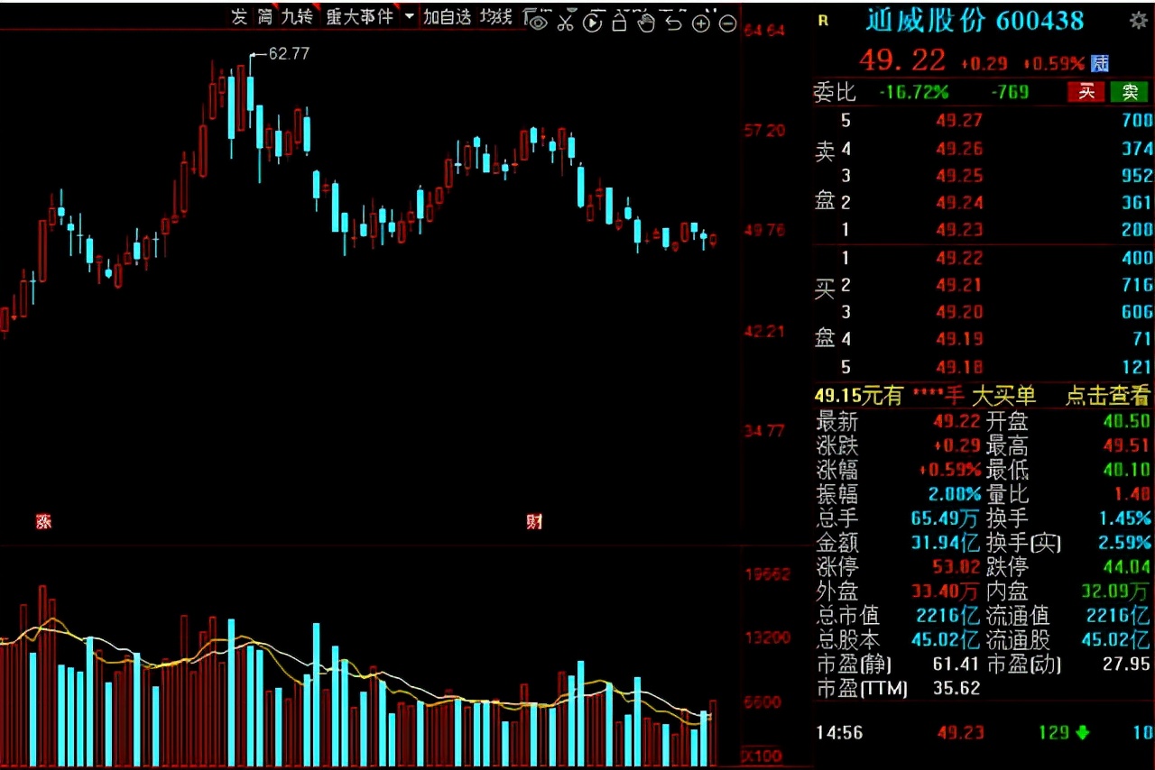Click the 涨停 price 53.02

pos(958,567)
